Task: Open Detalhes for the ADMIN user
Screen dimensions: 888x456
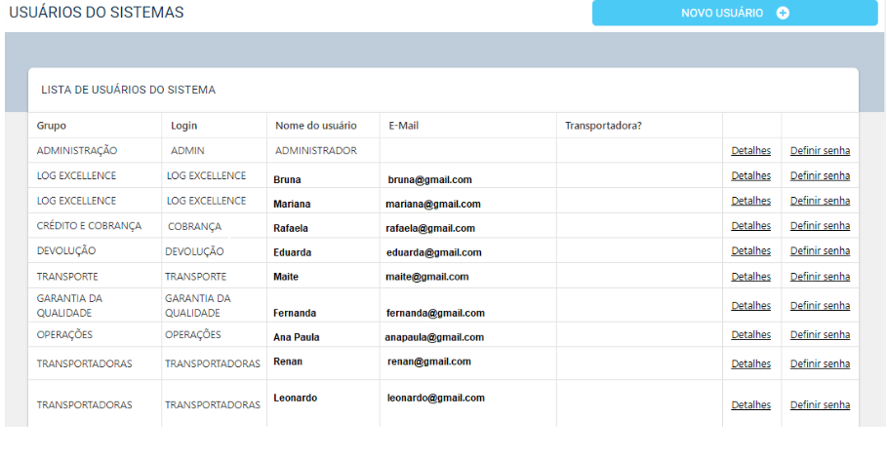Action: tap(751, 150)
